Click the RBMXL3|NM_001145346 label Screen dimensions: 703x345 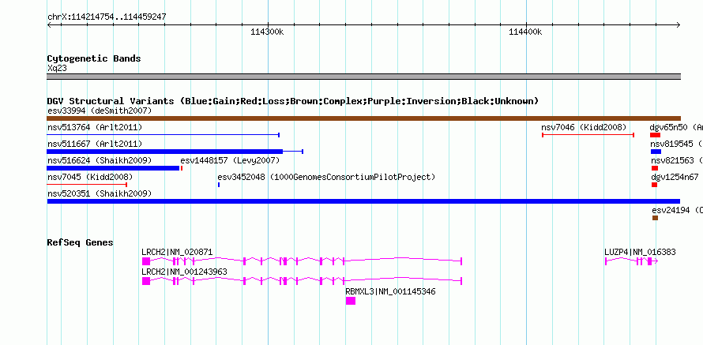pos(390,291)
